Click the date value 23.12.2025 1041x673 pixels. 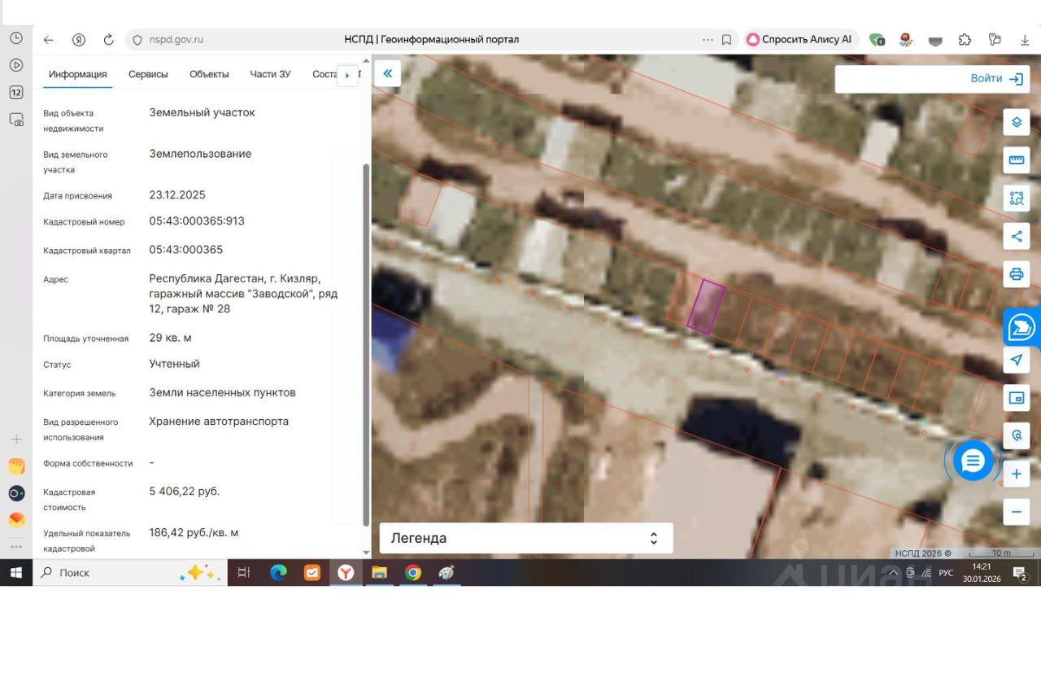[177, 194]
